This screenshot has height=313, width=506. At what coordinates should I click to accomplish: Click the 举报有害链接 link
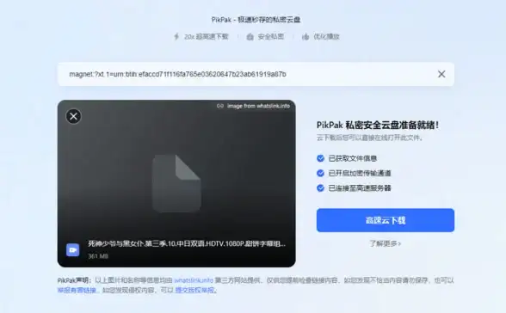pyautogui.click(x=77, y=290)
